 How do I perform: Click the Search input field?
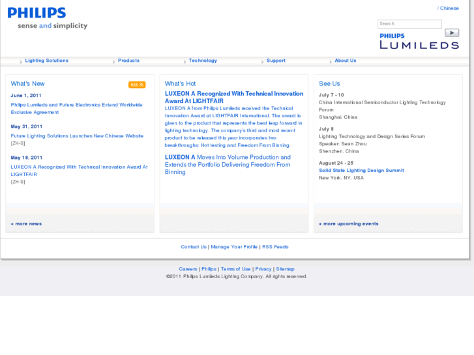point(409,24)
